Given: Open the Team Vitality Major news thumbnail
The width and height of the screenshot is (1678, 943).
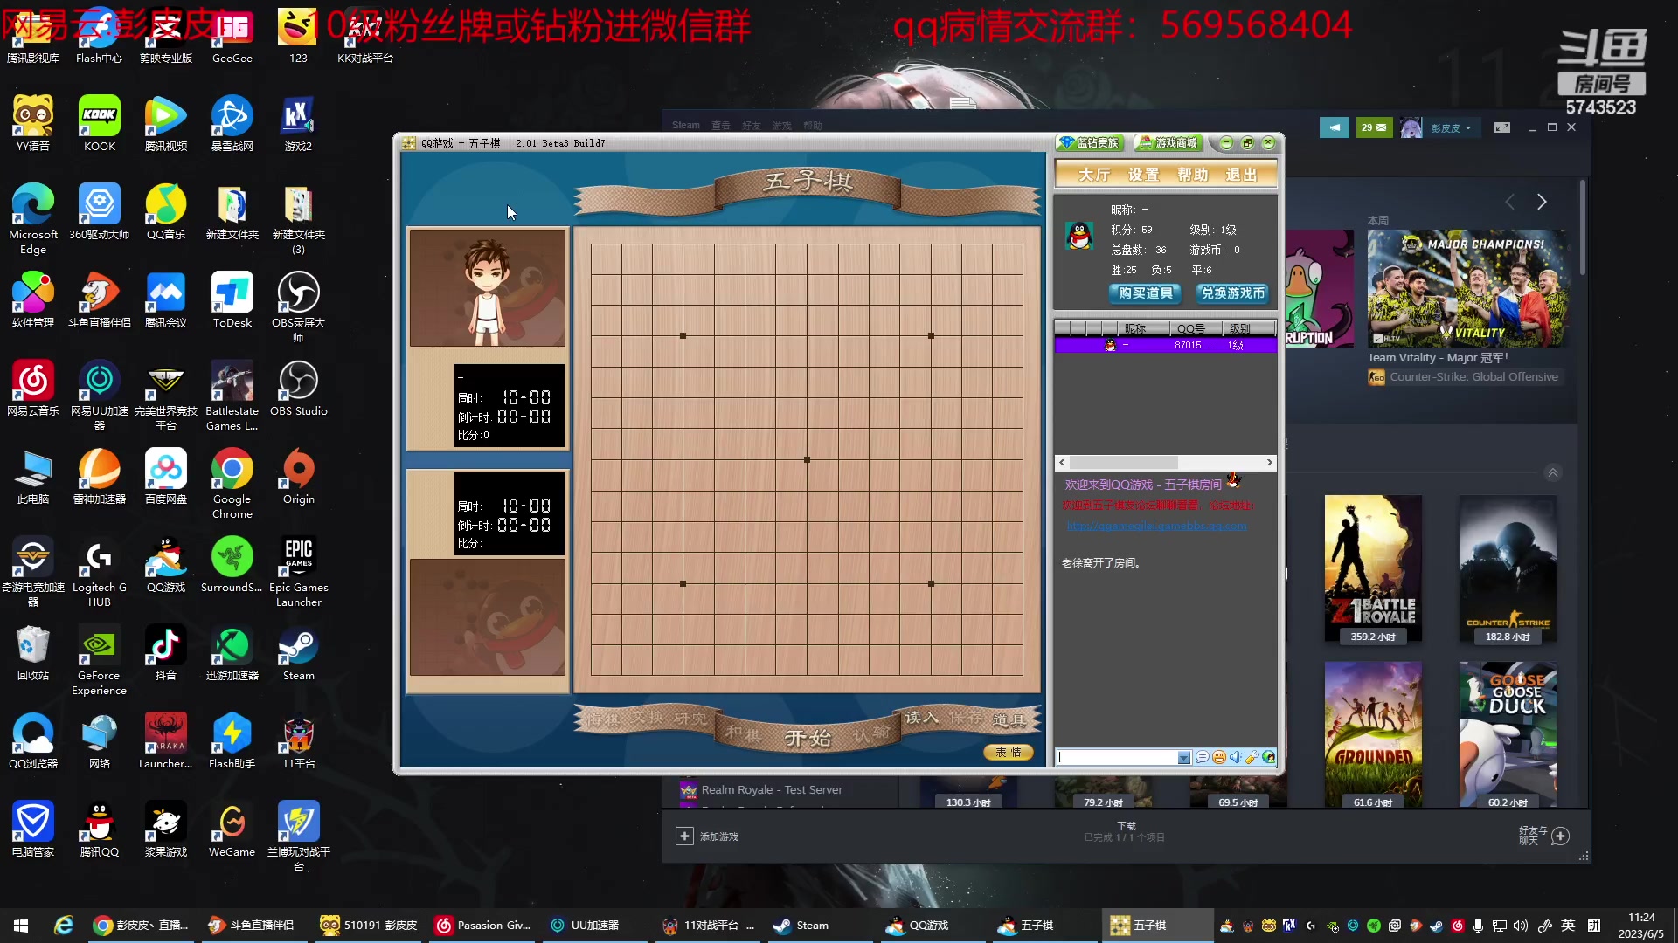Looking at the screenshot, I should 1468,288.
